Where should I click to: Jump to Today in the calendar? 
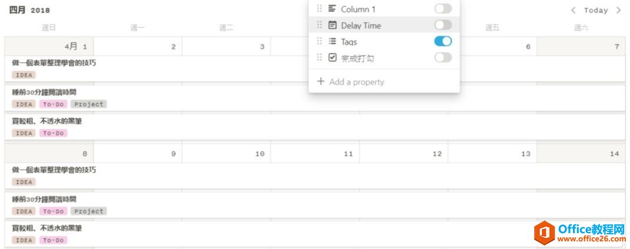point(596,10)
